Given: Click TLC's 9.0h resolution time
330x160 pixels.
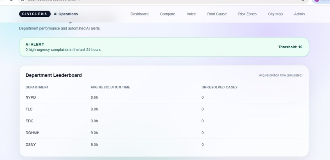Looking at the screenshot, I should 94,109.
